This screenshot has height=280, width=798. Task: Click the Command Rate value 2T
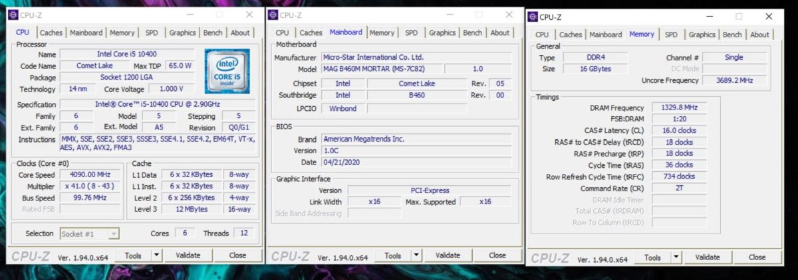[x=678, y=188]
